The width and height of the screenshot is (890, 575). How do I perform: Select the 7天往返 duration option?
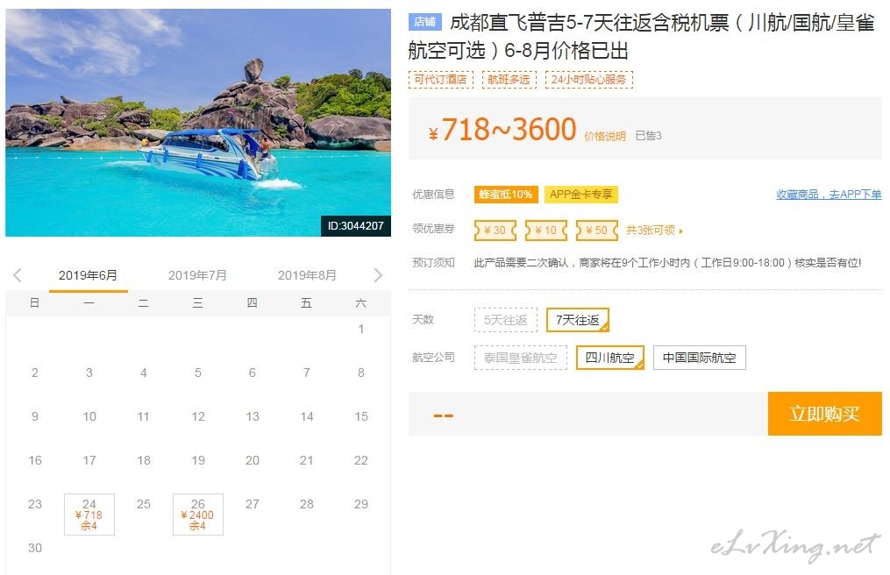(x=578, y=320)
